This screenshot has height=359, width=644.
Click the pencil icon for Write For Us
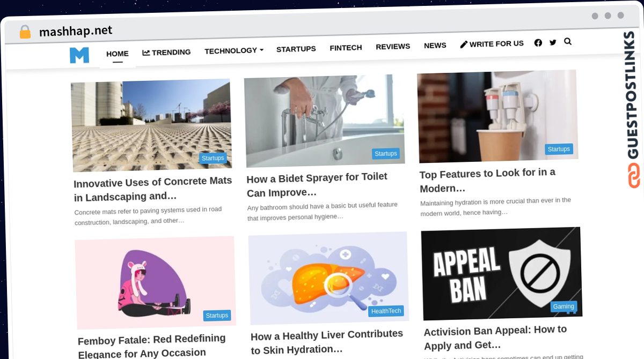pos(464,44)
